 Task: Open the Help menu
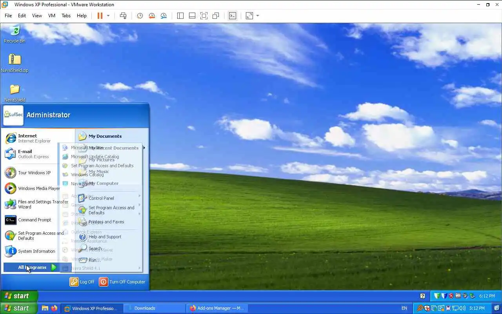(x=82, y=16)
